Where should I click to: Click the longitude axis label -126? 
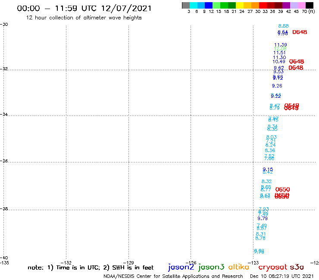coord(191,263)
